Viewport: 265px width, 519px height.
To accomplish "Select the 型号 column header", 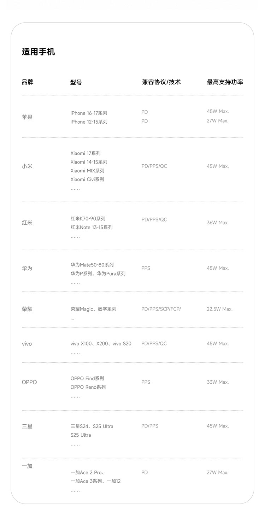I will coord(76,82).
